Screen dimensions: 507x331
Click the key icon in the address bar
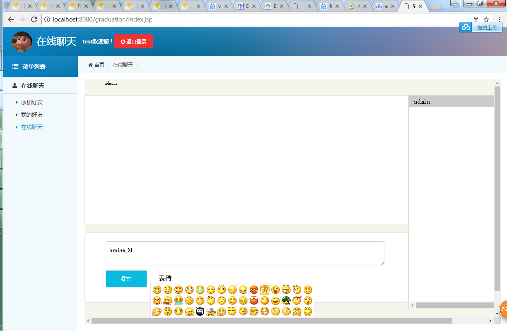476,19
